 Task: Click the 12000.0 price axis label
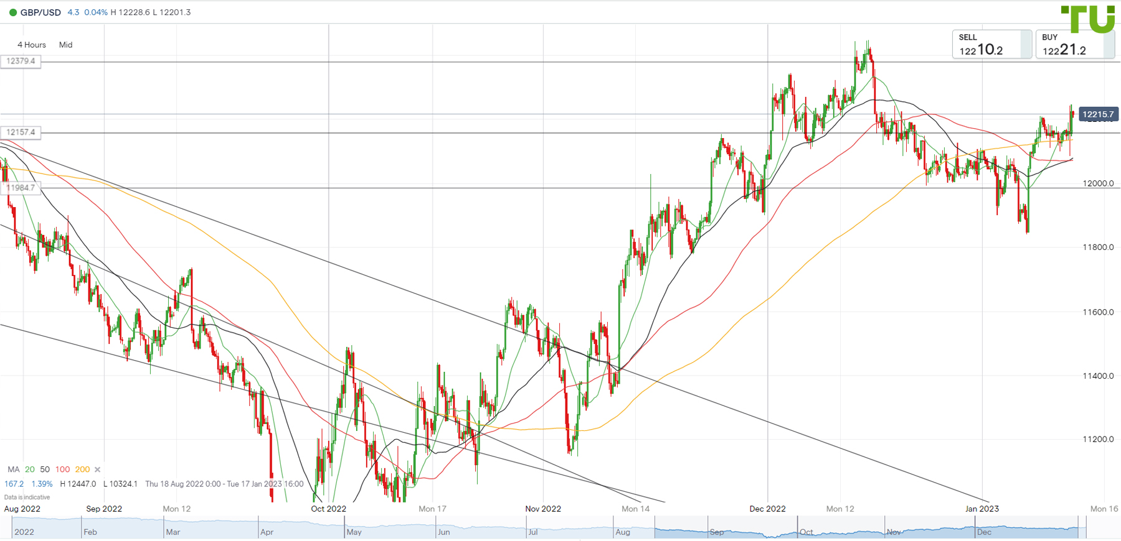pyautogui.click(x=1099, y=183)
